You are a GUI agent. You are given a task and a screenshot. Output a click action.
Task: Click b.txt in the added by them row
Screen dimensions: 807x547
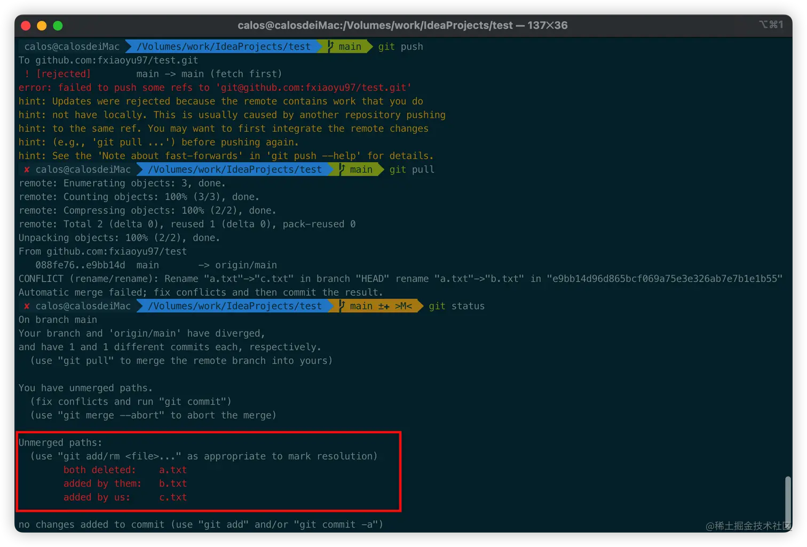point(173,483)
